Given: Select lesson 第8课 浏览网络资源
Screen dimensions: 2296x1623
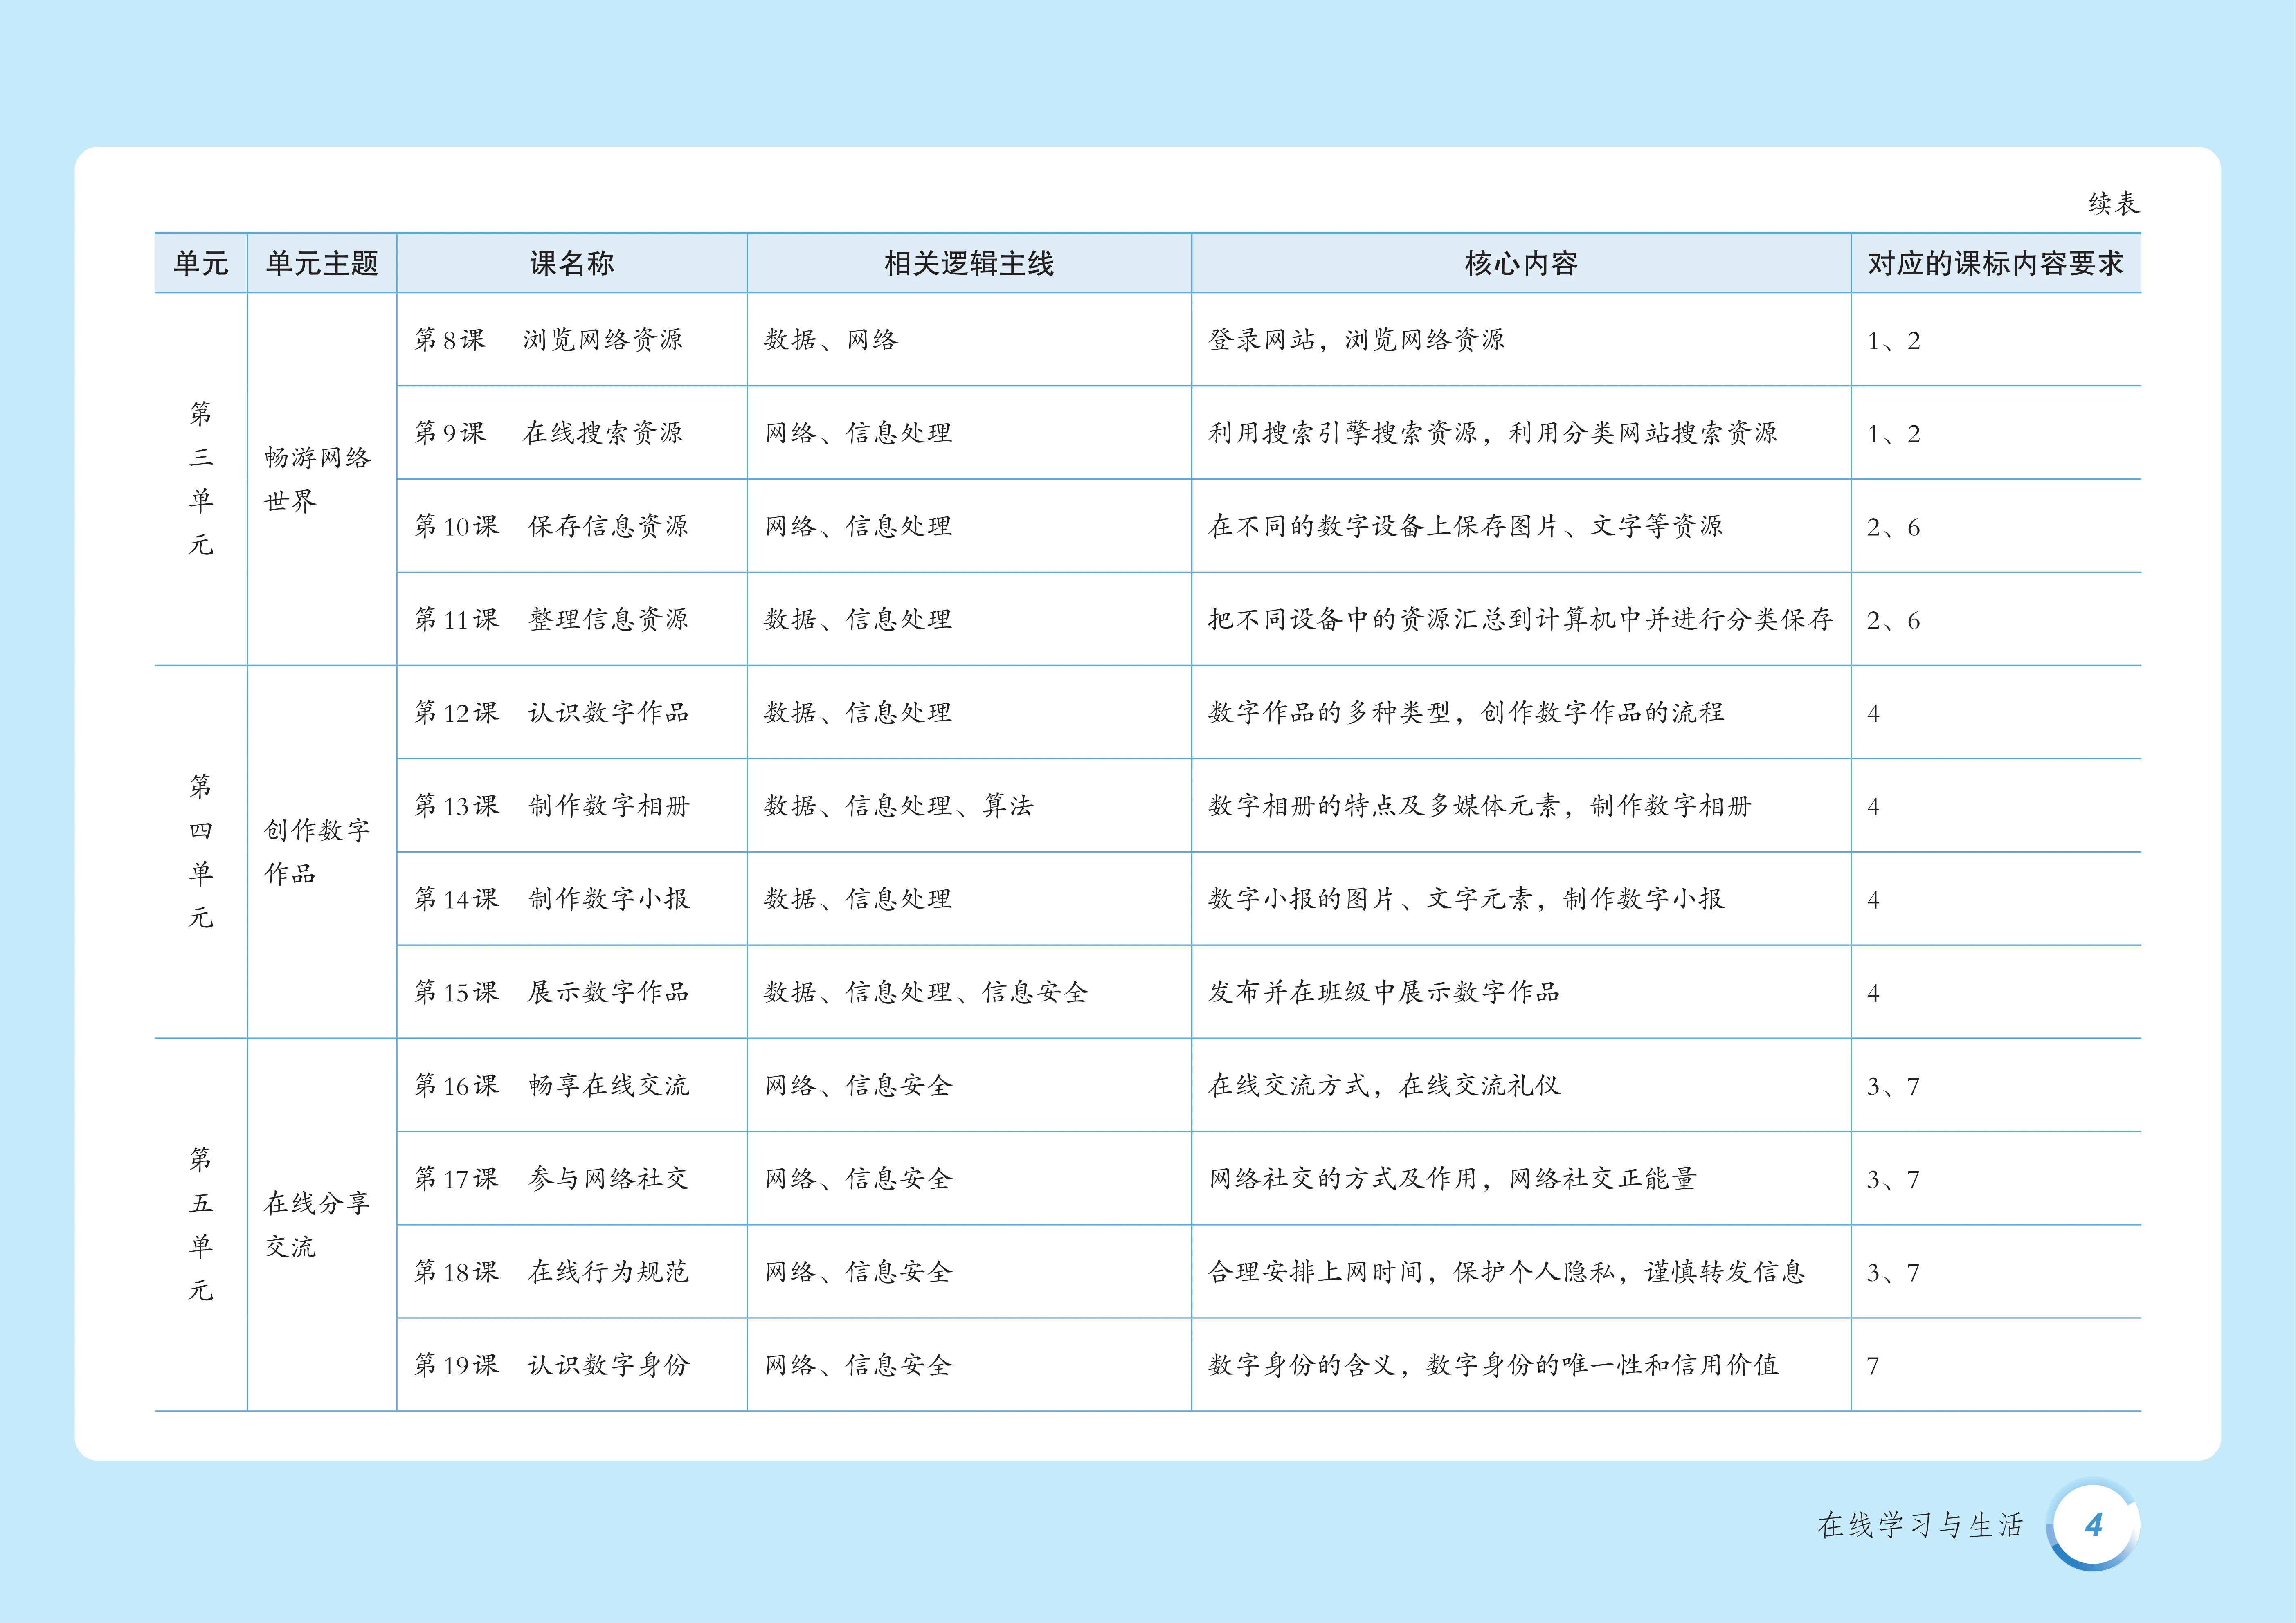Looking at the screenshot, I should tap(549, 340).
